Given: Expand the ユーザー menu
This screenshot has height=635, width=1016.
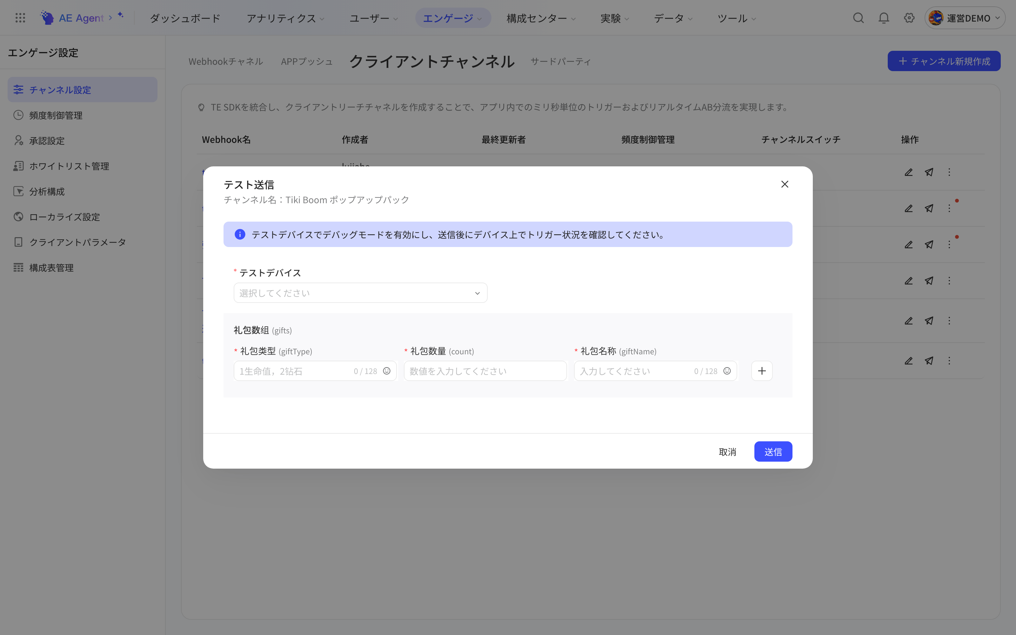Looking at the screenshot, I should click(x=374, y=18).
